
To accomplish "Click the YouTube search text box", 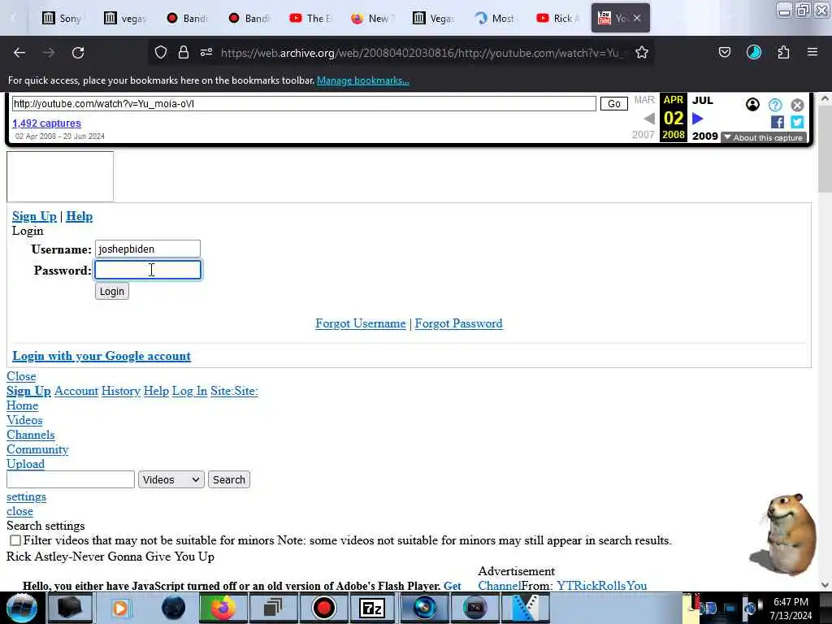I will [71, 479].
